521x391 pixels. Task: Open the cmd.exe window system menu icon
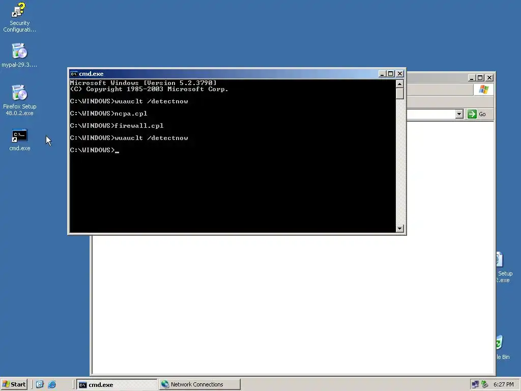coord(74,74)
